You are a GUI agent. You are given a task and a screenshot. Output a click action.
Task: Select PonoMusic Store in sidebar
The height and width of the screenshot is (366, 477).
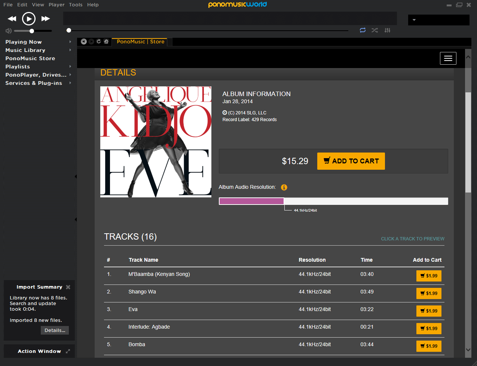30,58
